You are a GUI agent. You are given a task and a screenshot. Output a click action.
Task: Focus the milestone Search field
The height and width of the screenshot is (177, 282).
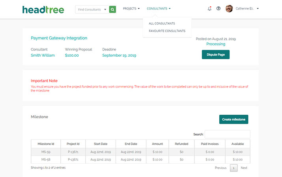click(x=227, y=134)
